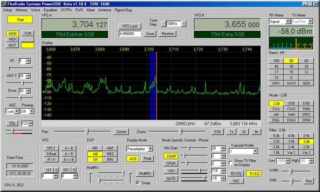Select the 2.4k filter
This screenshot has height=192, width=320.
pyautogui.click(x=291, y=147)
